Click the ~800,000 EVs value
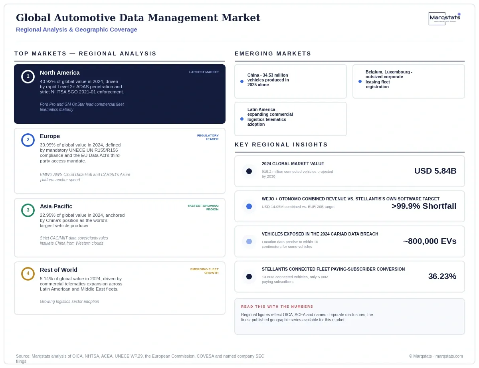 pyautogui.click(x=430, y=241)
